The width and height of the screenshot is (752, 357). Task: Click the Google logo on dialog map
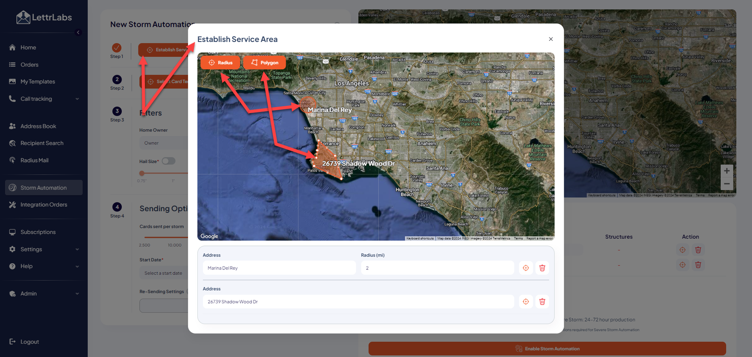point(209,236)
